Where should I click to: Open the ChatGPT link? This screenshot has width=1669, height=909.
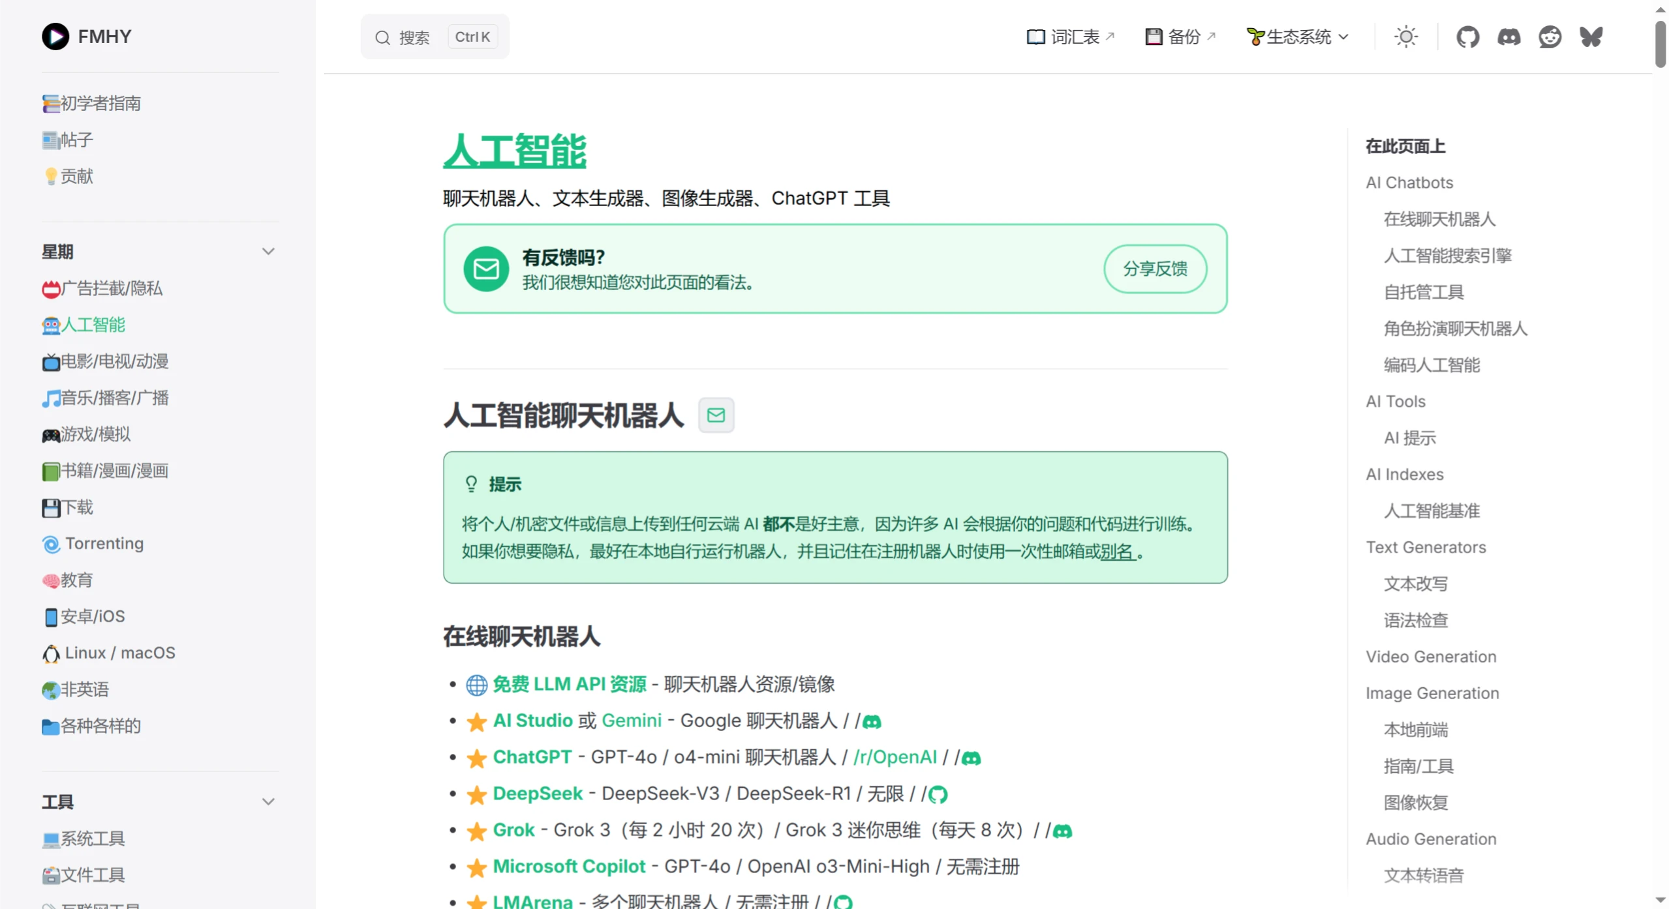[x=532, y=758]
